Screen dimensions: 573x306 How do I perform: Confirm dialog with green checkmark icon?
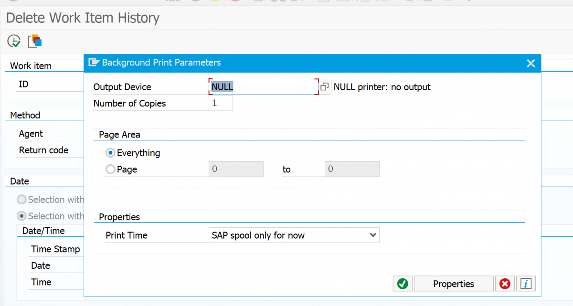pyautogui.click(x=403, y=283)
